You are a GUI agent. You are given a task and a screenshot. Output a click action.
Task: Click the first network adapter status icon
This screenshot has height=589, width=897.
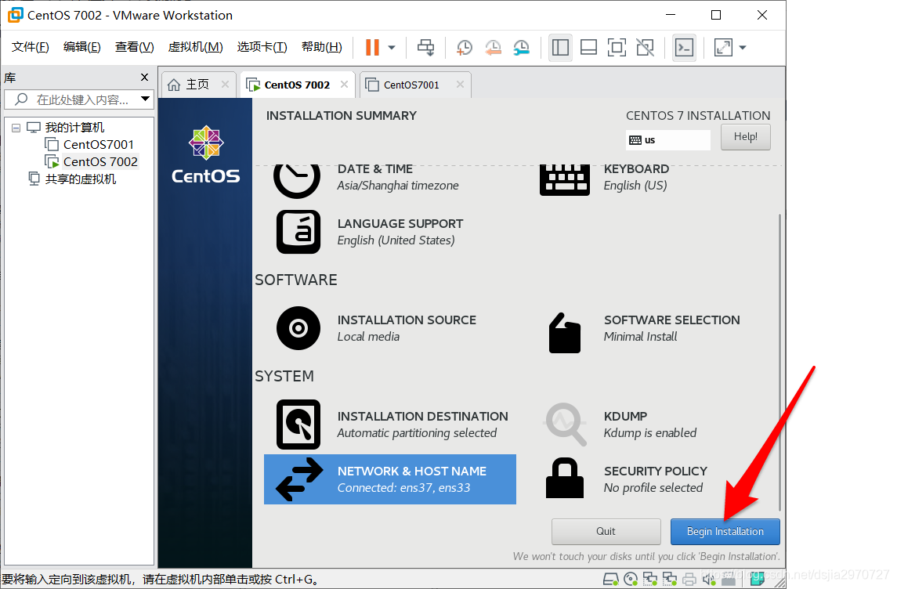tap(650, 580)
